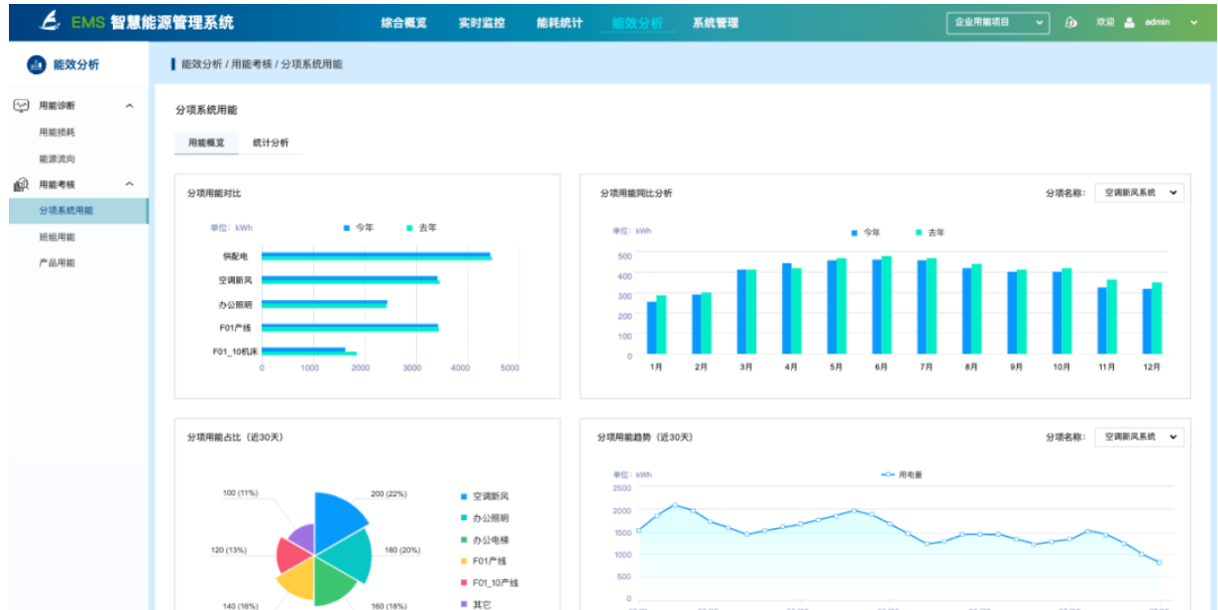The image size is (1218, 610).
Task: Open 实时监控 in the top navigation
Action: point(482,23)
